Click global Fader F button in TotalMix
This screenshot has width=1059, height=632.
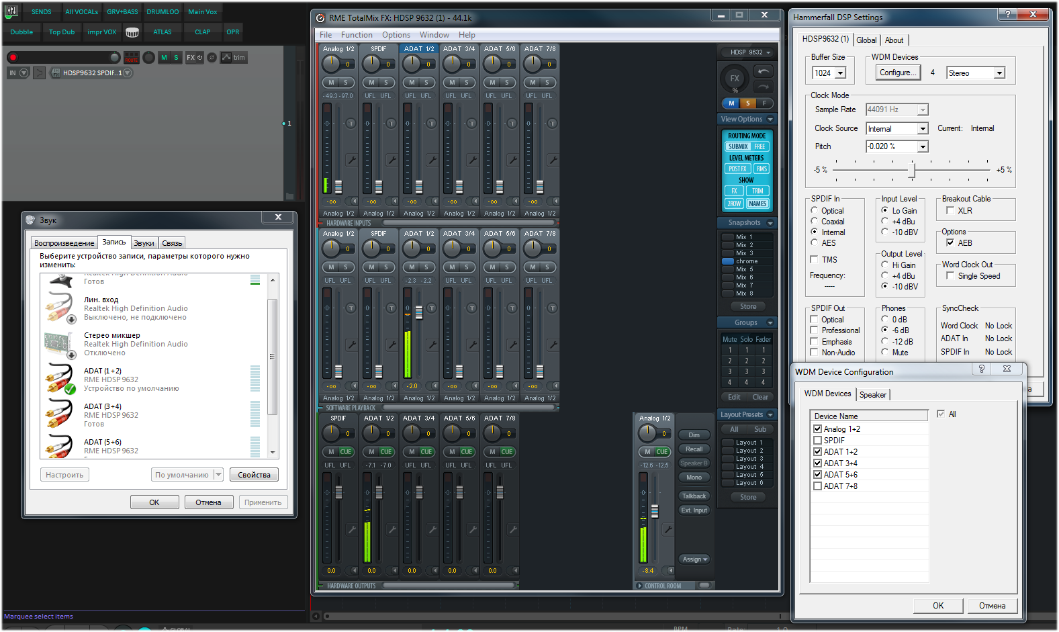click(764, 103)
